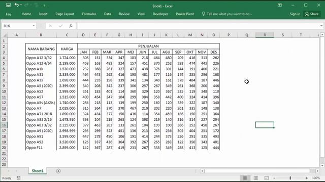
Task: Click the Redo arrow icon
Action: point(26,5)
